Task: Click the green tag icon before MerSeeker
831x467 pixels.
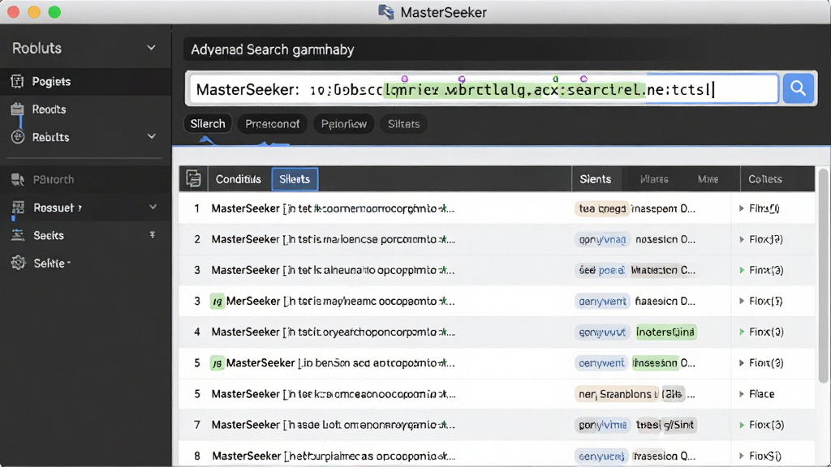Action: pyautogui.click(x=217, y=302)
